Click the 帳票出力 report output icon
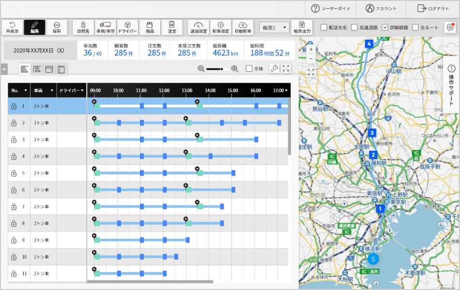Screen dimensions: 460x290 pyautogui.click(x=302, y=27)
